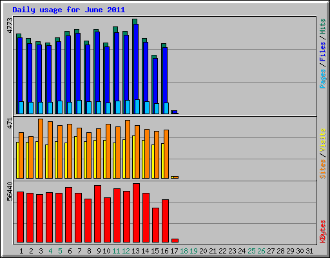Click day '7' on the x-axis
This screenshot has height=258, width=330.
79,251
